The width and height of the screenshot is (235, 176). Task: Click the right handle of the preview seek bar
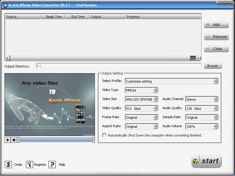pos(94,140)
